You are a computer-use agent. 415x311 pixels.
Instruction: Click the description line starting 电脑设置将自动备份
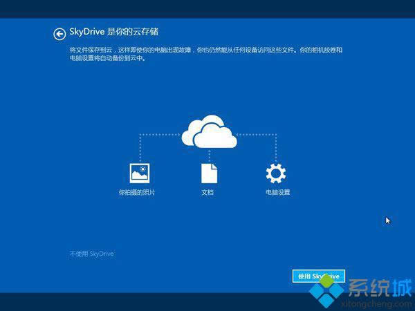(107, 58)
